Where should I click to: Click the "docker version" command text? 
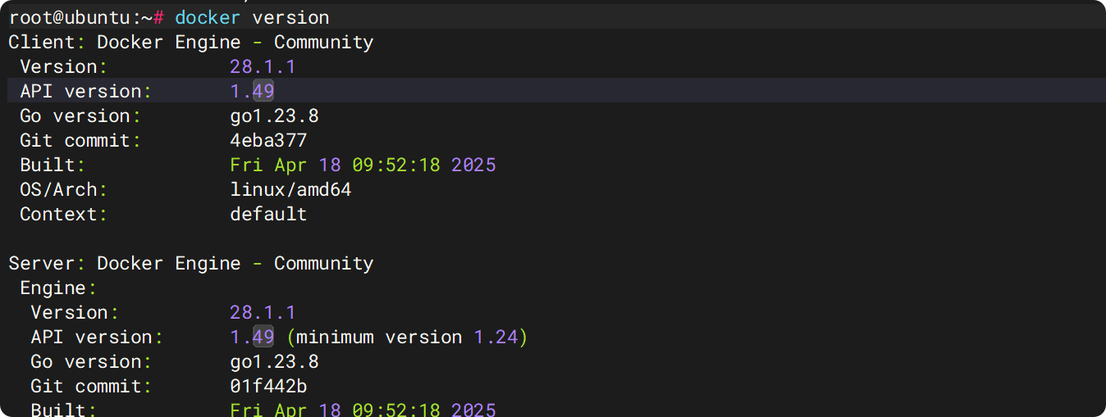(x=252, y=17)
